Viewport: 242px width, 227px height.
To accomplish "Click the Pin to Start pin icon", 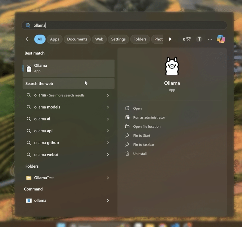I will click(x=127, y=135).
